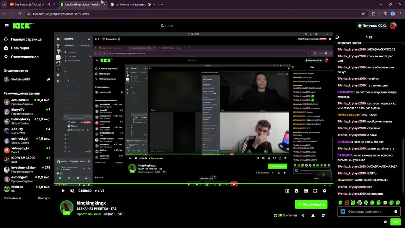
Task: Click the English language tag
Action: click(x=109, y=214)
